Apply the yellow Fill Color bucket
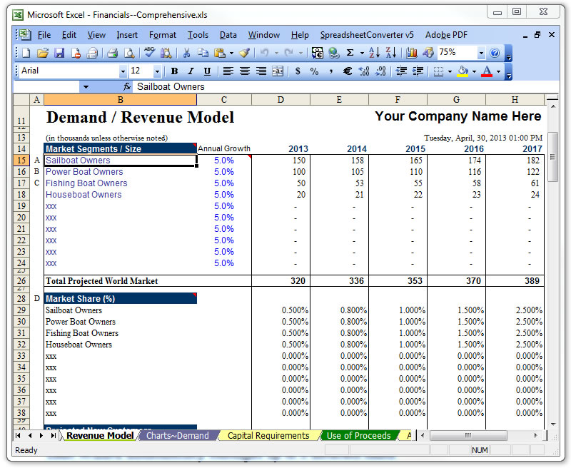 tap(463, 71)
